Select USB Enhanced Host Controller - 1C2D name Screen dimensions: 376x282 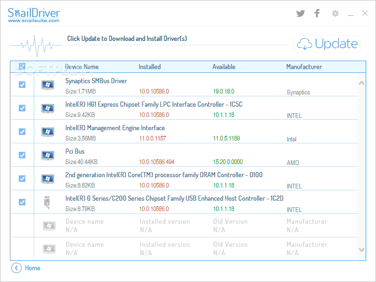[x=174, y=198]
